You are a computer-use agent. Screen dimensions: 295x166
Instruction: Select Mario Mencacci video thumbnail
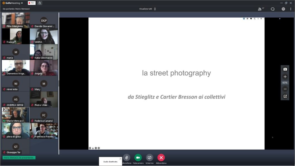tap(16, 115)
